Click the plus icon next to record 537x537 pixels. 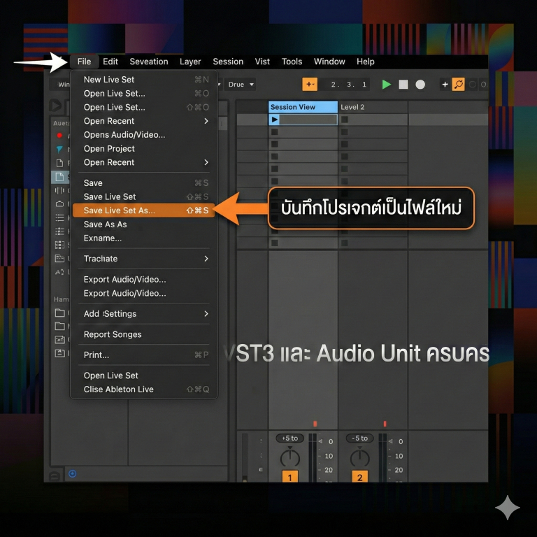pyautogui.click(x=445, y=84)
